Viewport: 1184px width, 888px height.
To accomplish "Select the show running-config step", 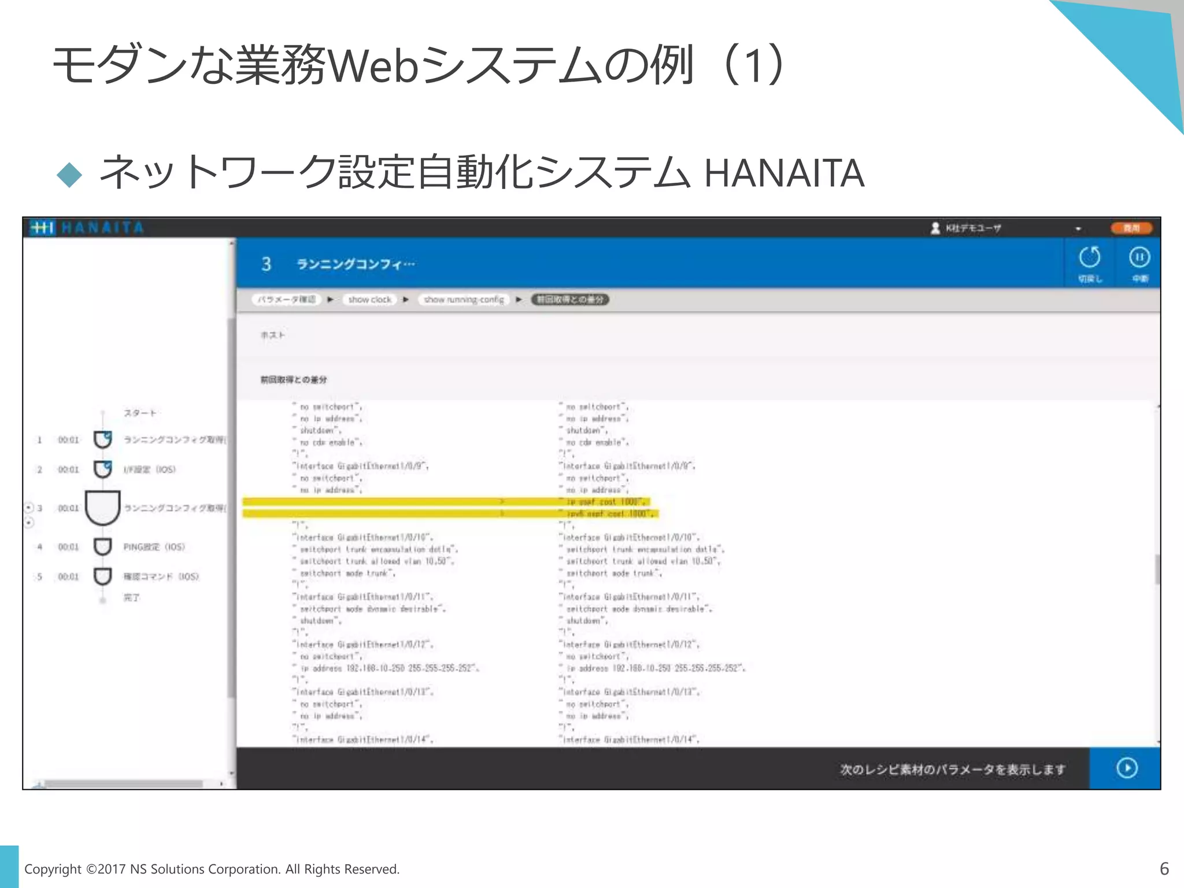I will click(464, 299).
